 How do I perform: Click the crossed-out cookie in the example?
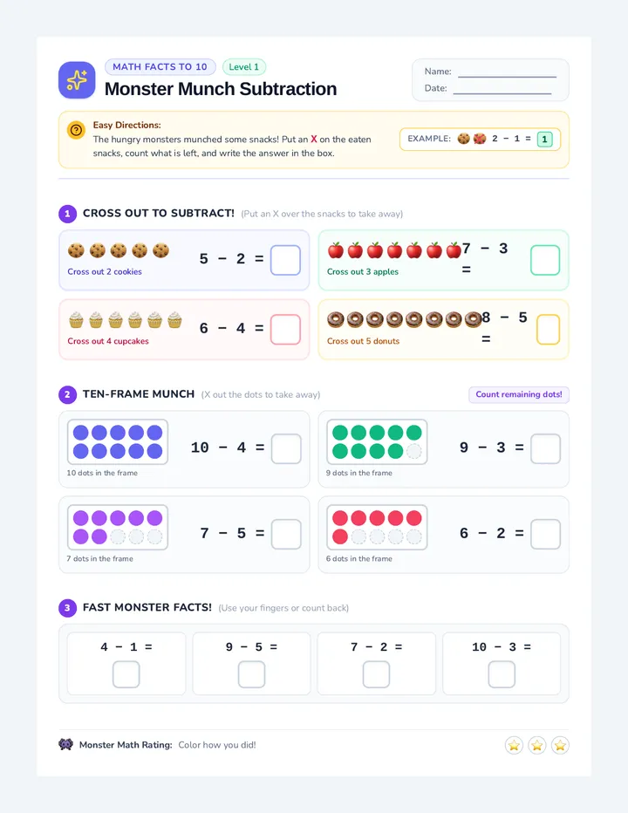pyautogui.click(x=480, y=139)
